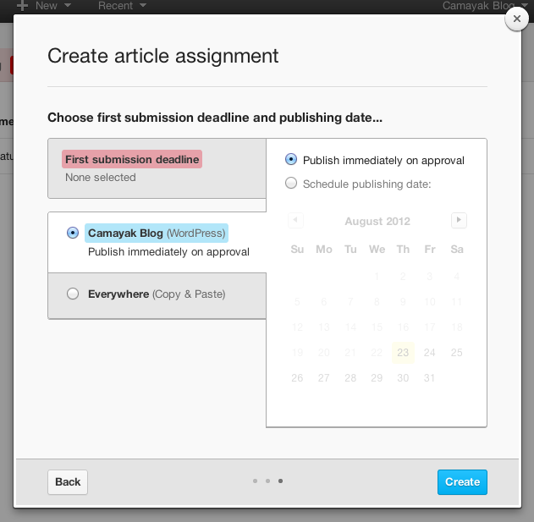Select August 1 on the calendar
Image resolution: width=534 pixels, height=522 pixels.
[376, 277]
